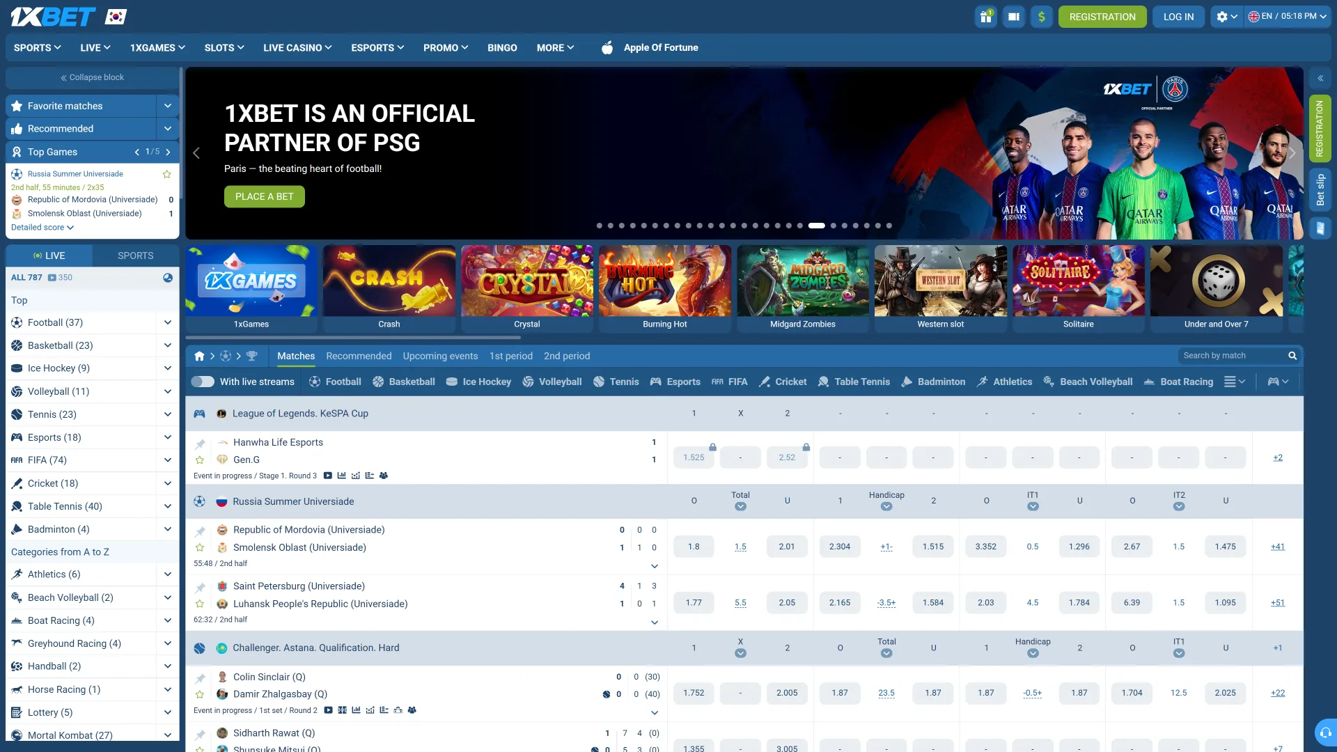
Task: Open the settings gear dropdown
Action: (1227, 17)
